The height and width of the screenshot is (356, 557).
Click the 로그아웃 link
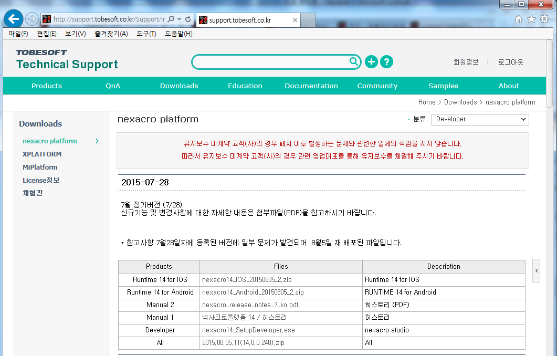point(510,62)
